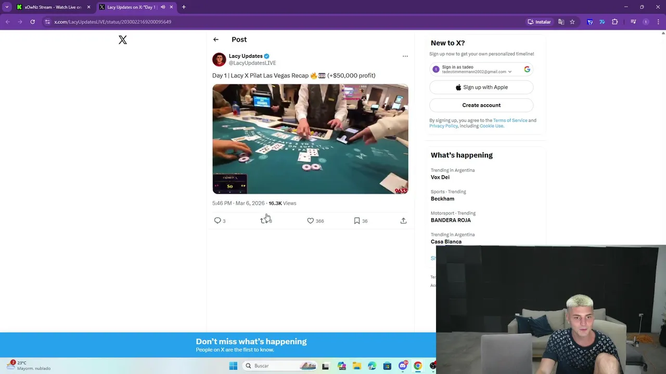Image resolution: width=666 pixels, height=374 pixels.
Task: Click the verified badge next to Lacy Updates
Action: point(266,56)
